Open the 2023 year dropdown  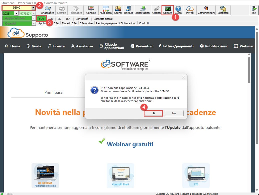(16, 13)
